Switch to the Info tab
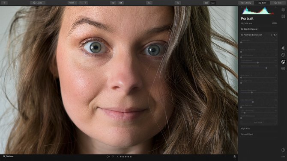Screen dimensions: 287x161 point(278,3)
